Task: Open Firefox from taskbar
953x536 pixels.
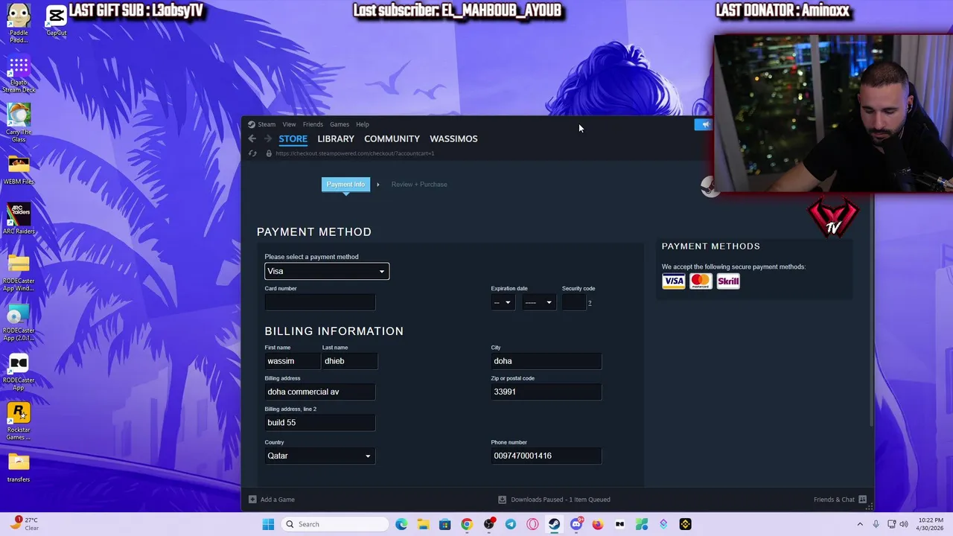Action: coord(598,524)
